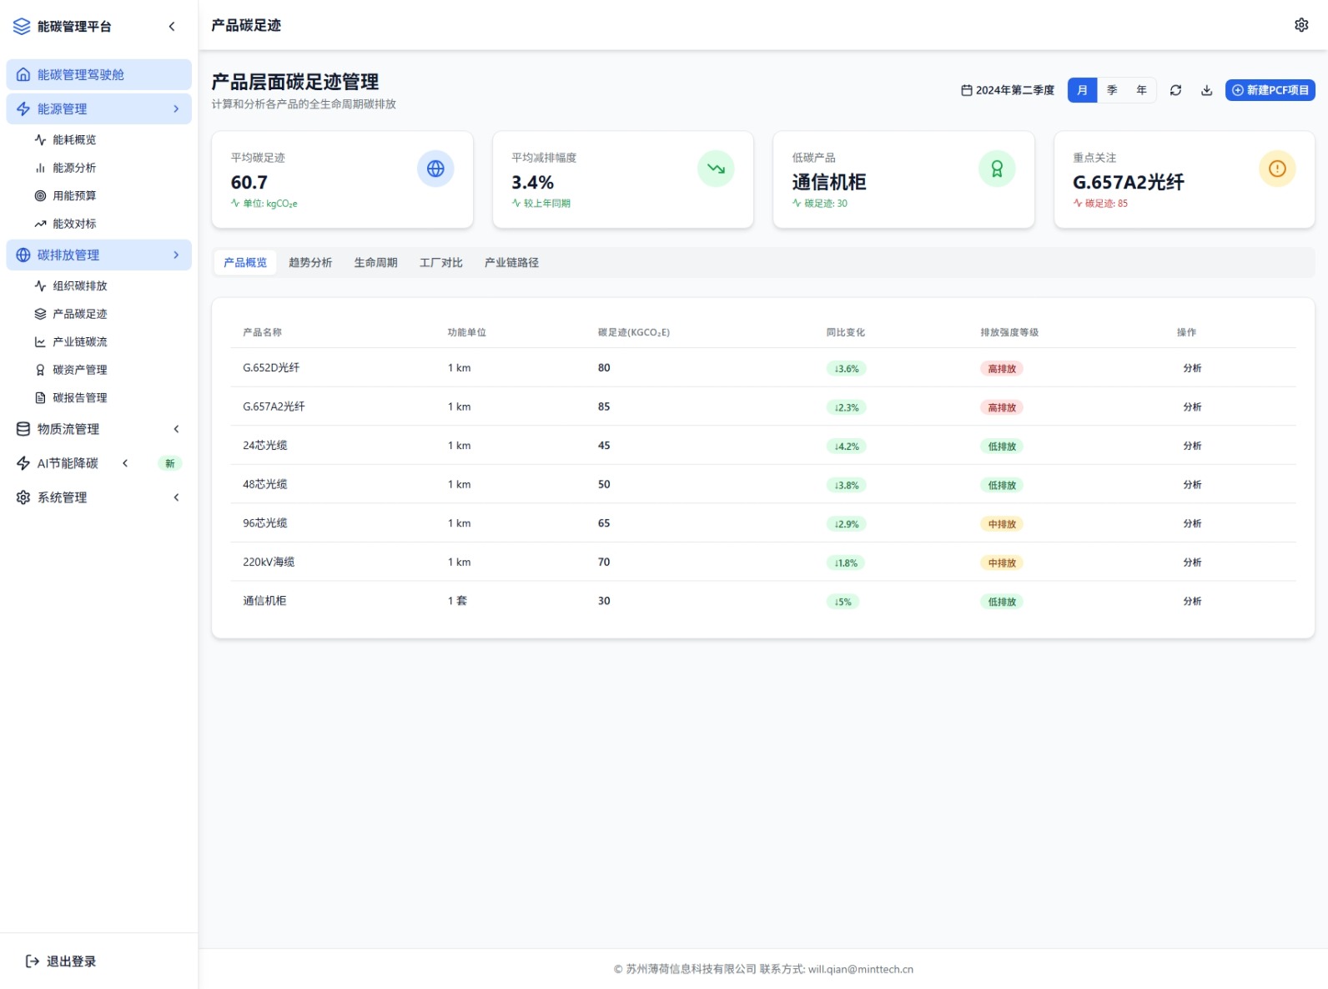Viewport: 1328px width, 989px height.
Task: Switch period toggle to 年
Action: 1141,90
